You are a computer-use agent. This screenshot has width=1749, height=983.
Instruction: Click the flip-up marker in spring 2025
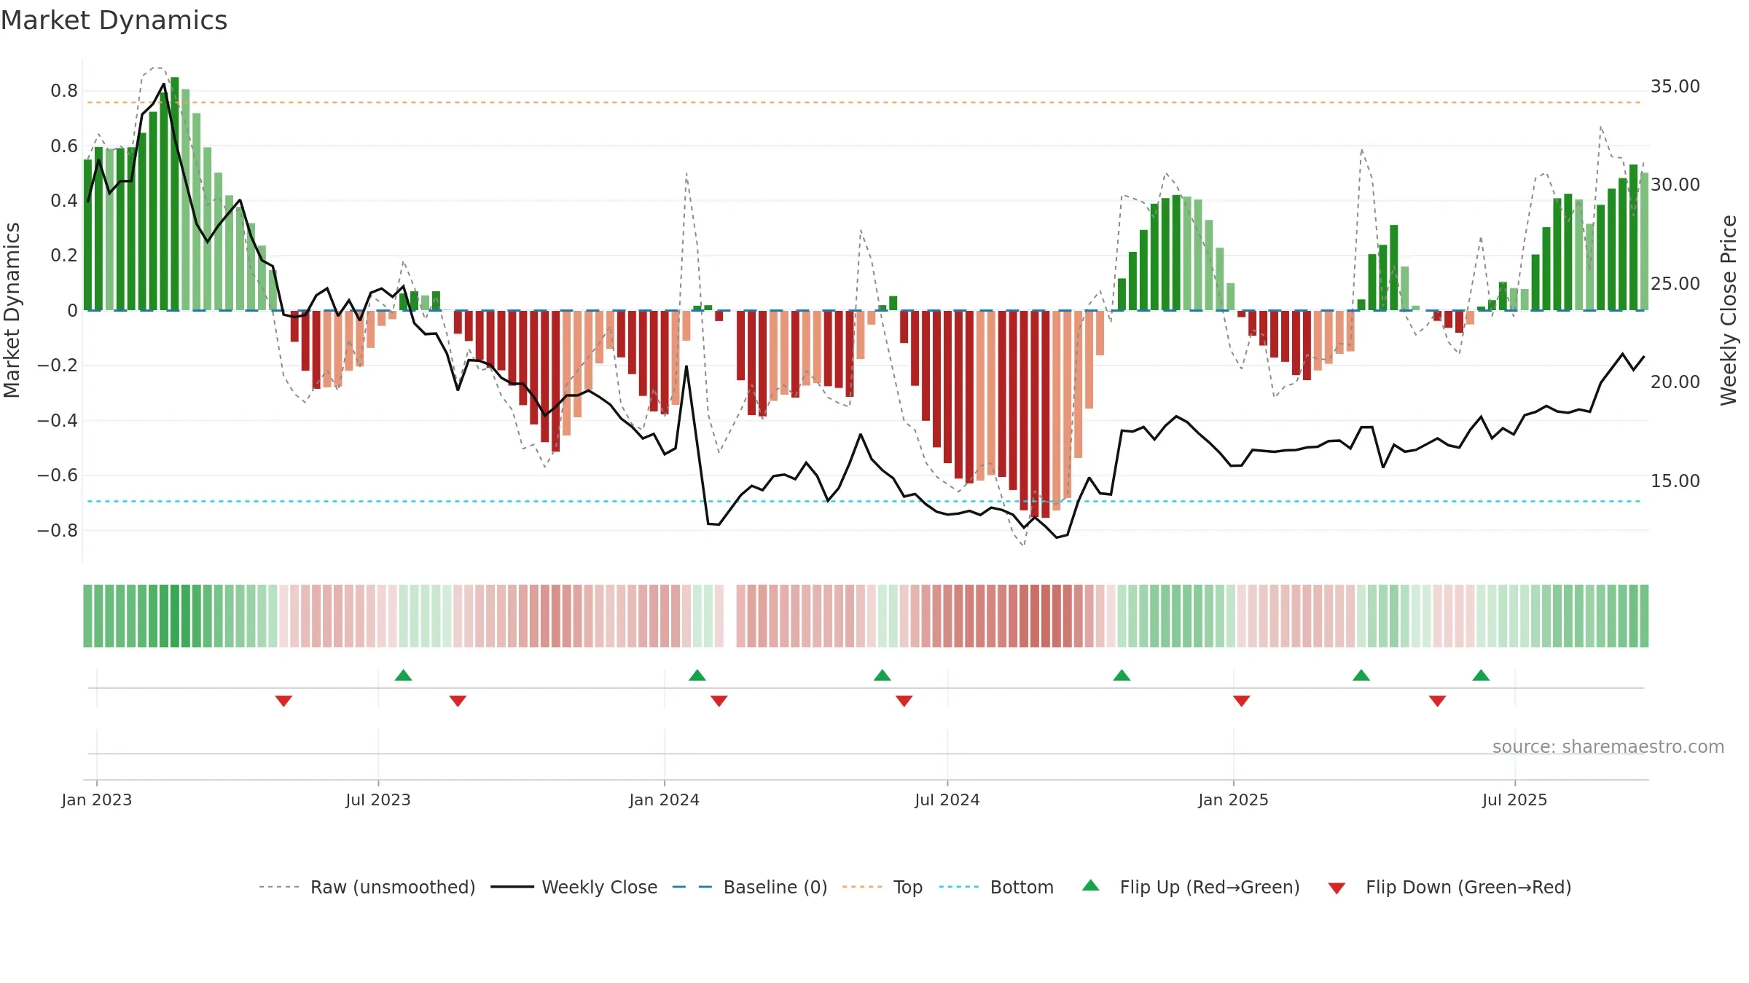tap(1361, 675)
